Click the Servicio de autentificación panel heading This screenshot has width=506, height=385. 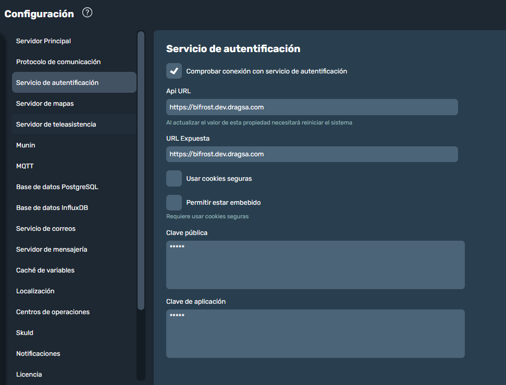[233, 48]
